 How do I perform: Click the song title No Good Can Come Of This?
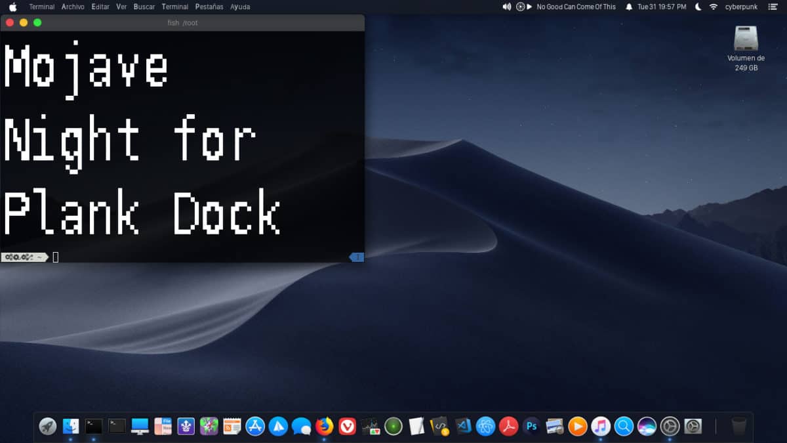576,7
